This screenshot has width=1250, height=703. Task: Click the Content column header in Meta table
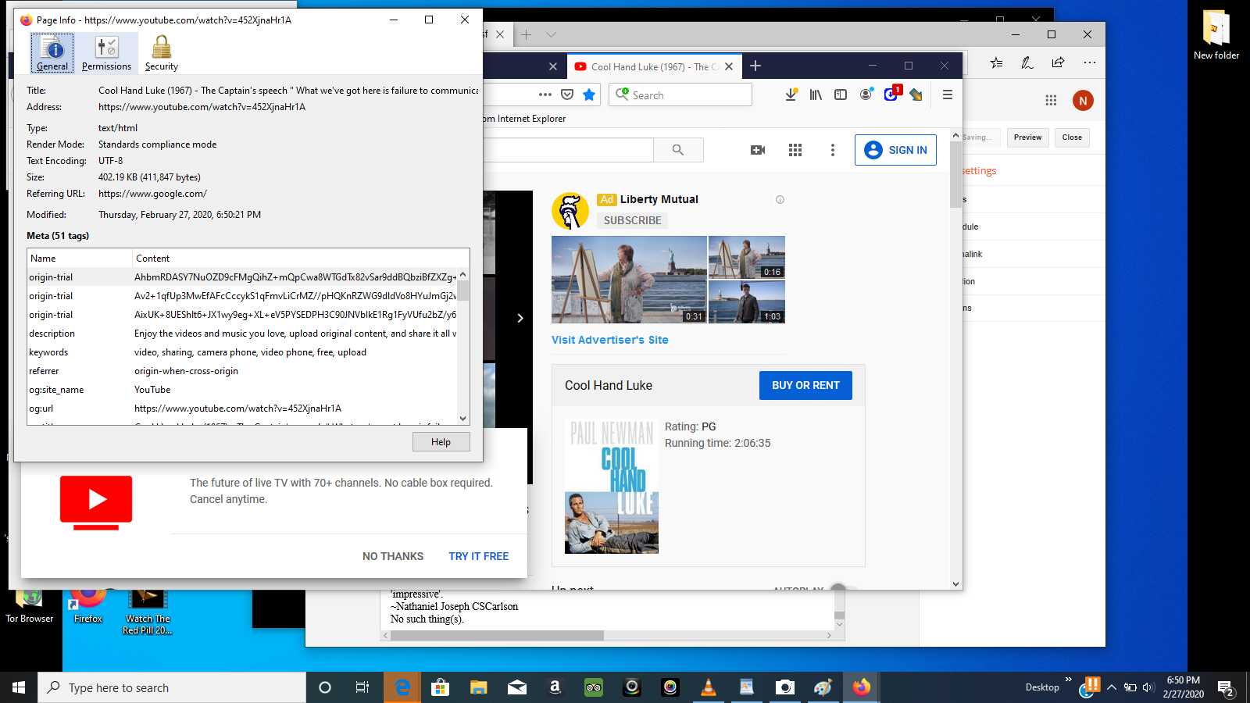301,259
